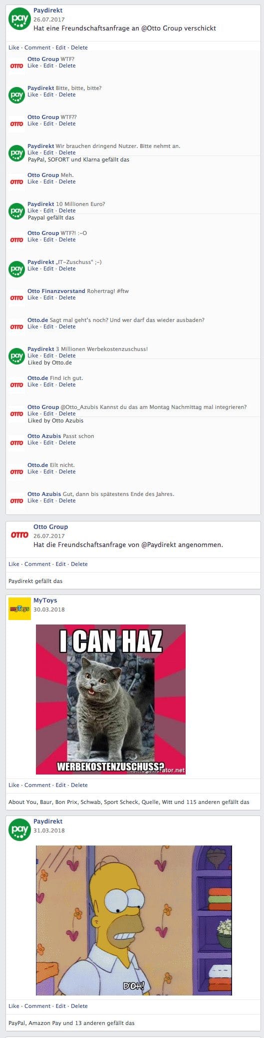The height and width of the screenshot is (1038, 264).
Task: Delete the "10 Millionen Euro?" comment
Action: pyautogui.click(x=67, y=210)
